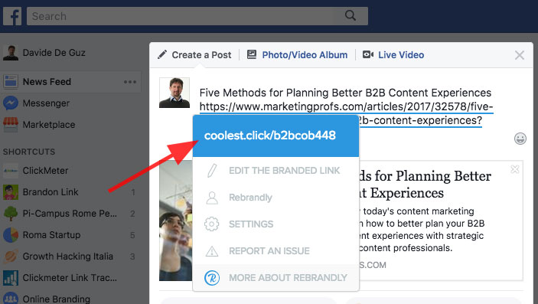Switch to Photo/Video Album tab

305,55
